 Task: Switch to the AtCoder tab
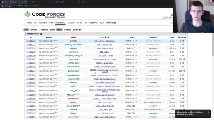(x=41, y=2)
